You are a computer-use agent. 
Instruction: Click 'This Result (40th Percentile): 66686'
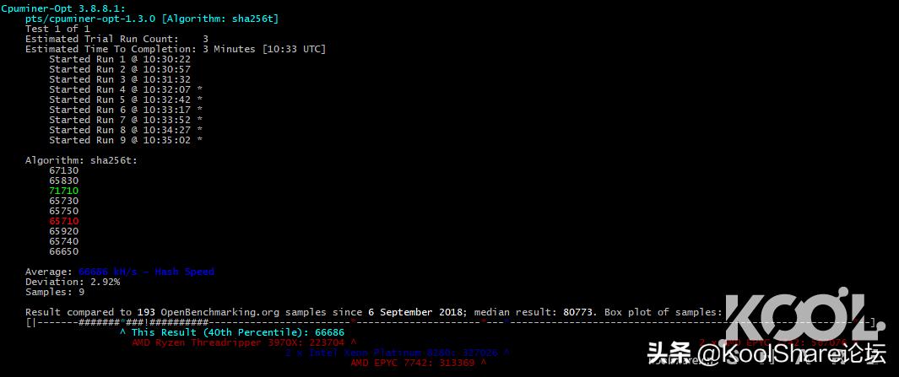point(232,332)
